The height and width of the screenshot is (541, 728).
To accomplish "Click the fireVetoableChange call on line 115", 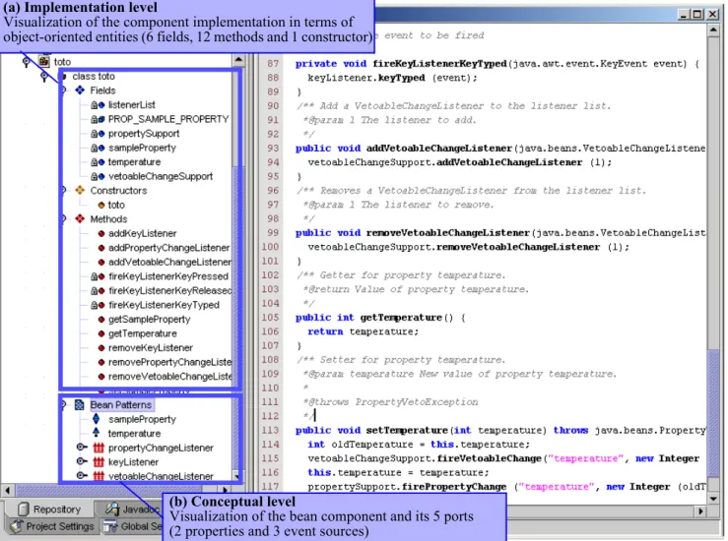I will [x=489, y=458].
